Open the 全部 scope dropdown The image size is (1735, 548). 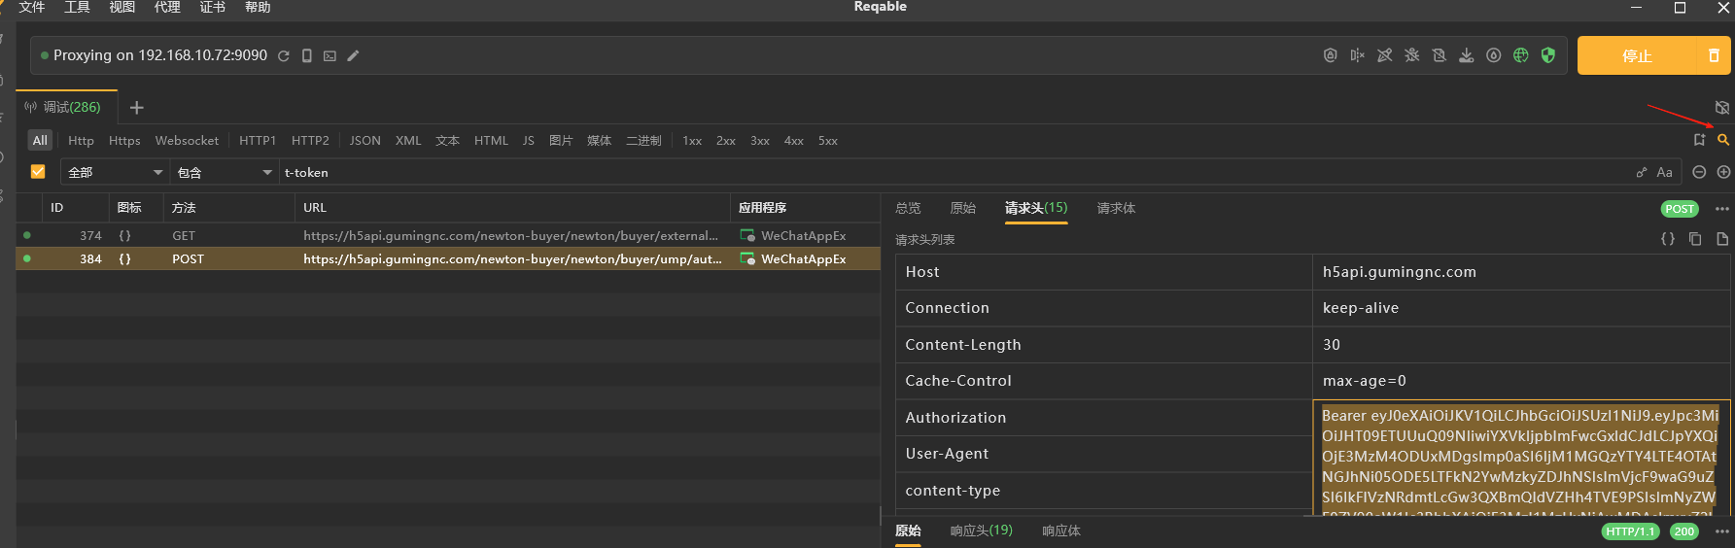tap(115, 172)
